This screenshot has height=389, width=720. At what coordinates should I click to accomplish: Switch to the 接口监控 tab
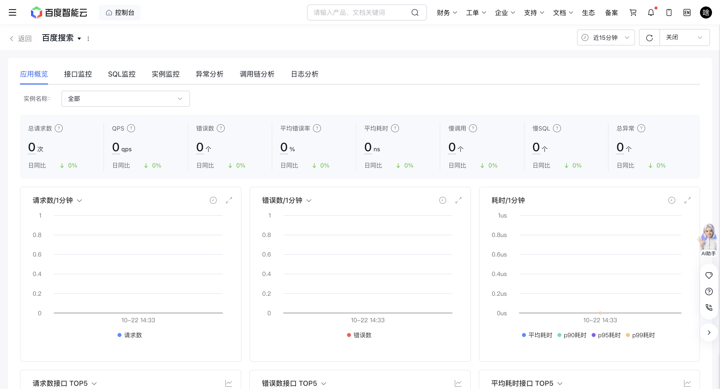(x=78, y=74)
